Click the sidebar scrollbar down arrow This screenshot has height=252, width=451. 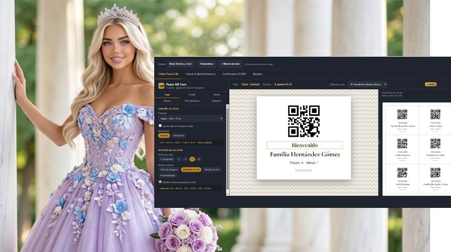[227, 194]
